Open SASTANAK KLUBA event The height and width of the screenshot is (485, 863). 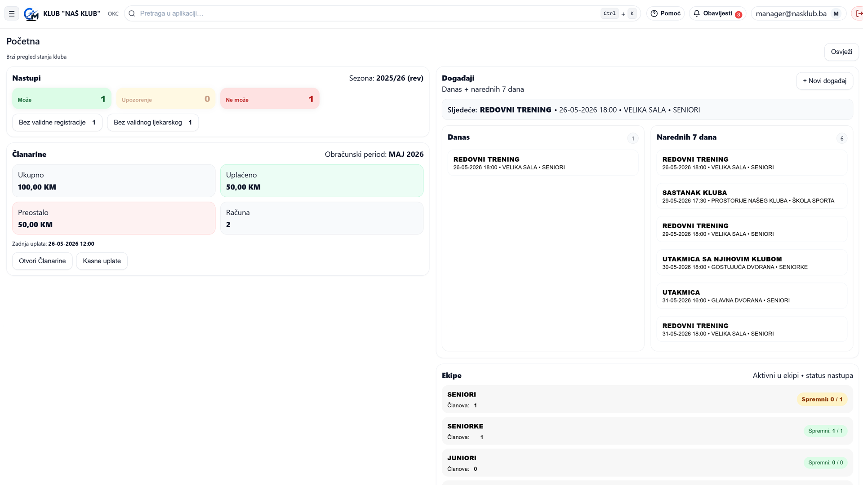click(752, 196)
